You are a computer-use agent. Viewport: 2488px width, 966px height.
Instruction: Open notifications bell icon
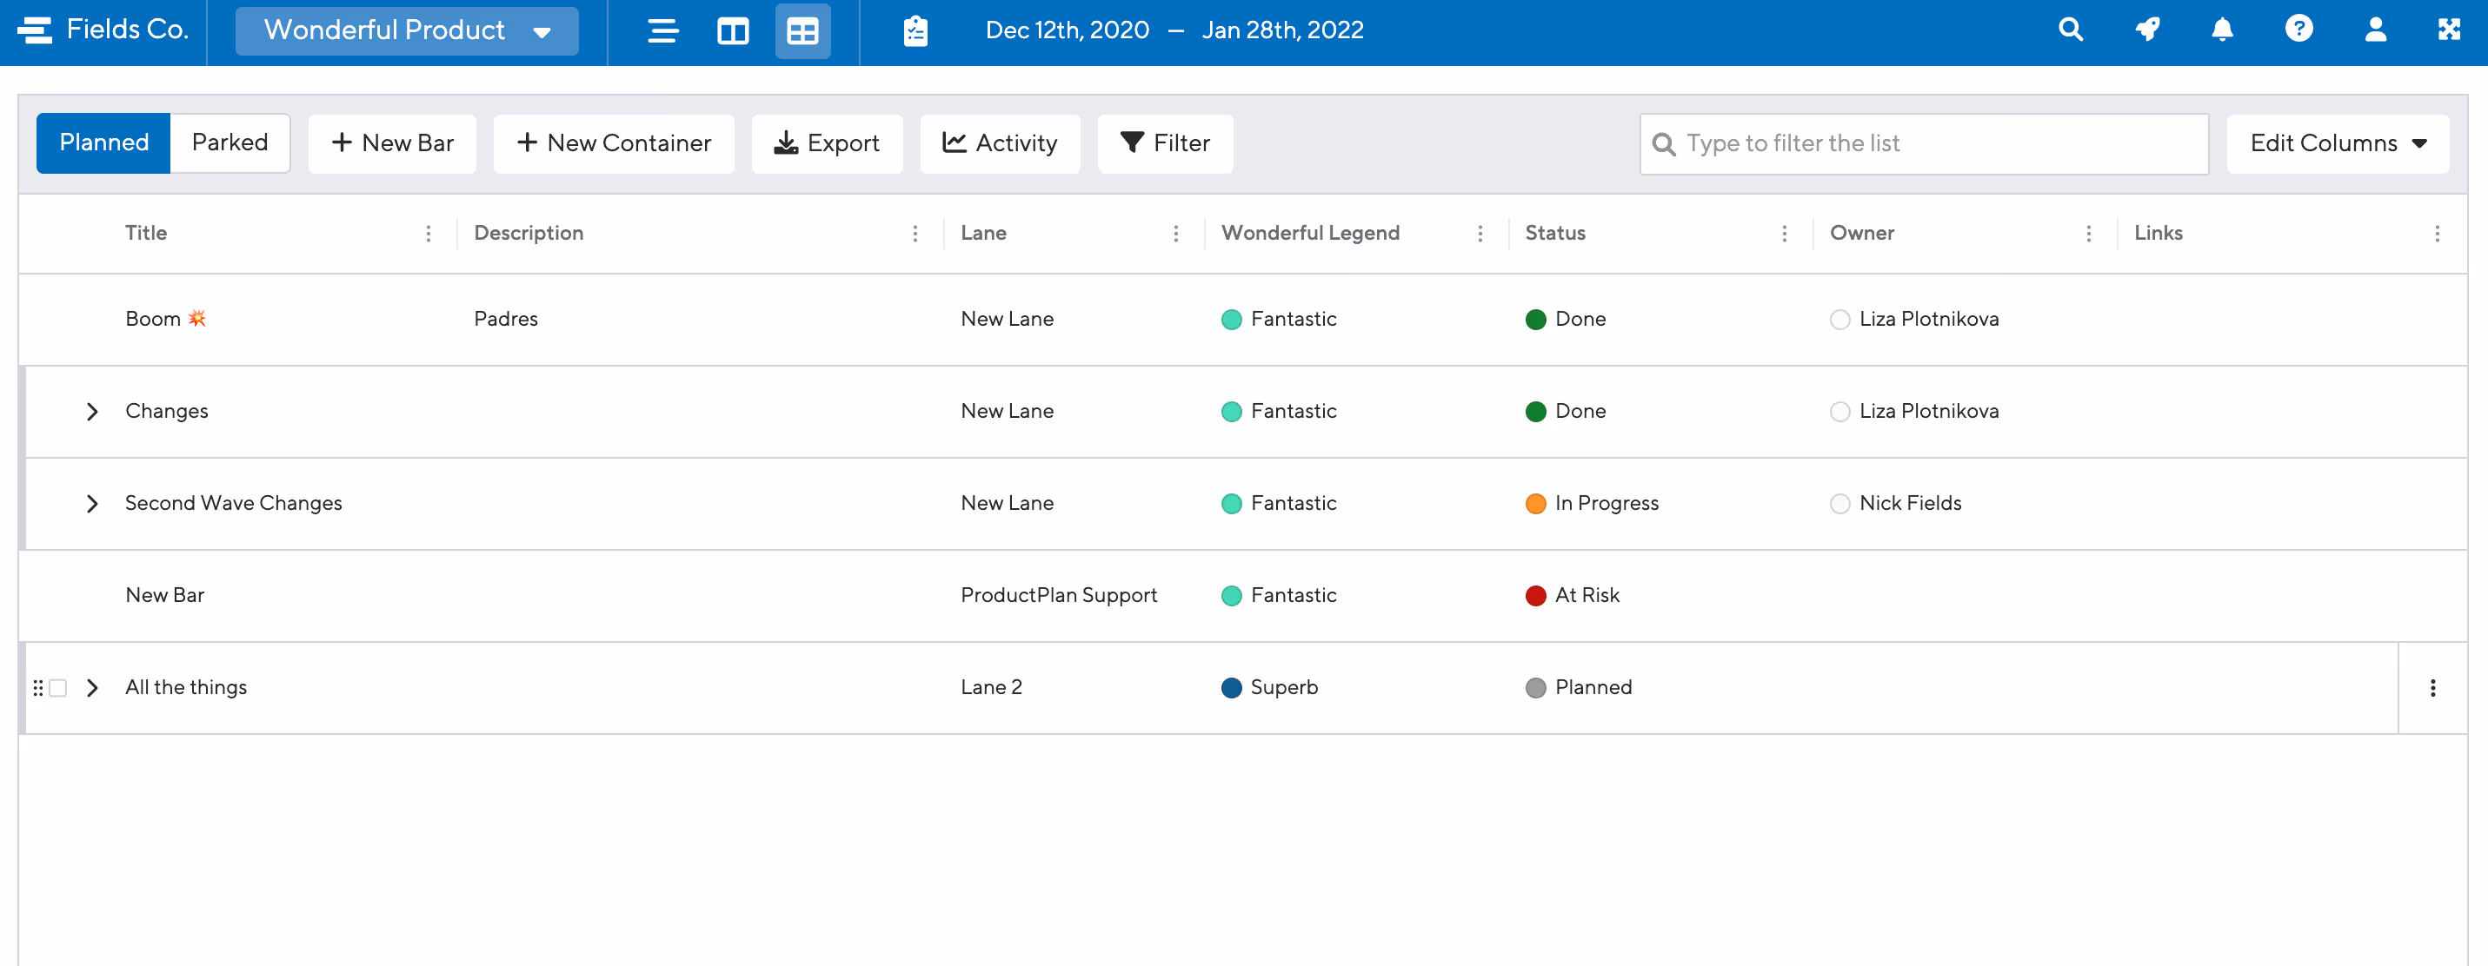(x=2221, y=30)
